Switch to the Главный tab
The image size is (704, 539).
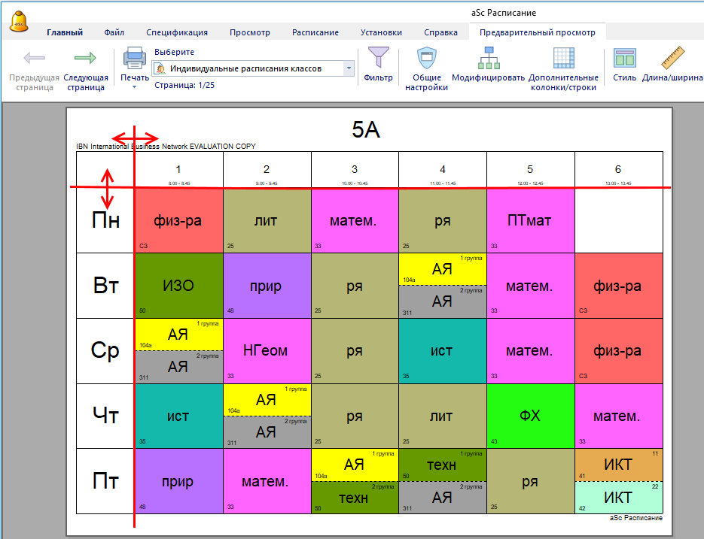coord(65,32)
